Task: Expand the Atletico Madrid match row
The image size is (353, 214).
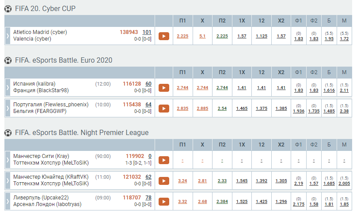Action: pyautogui.click(x=7, y=36)
